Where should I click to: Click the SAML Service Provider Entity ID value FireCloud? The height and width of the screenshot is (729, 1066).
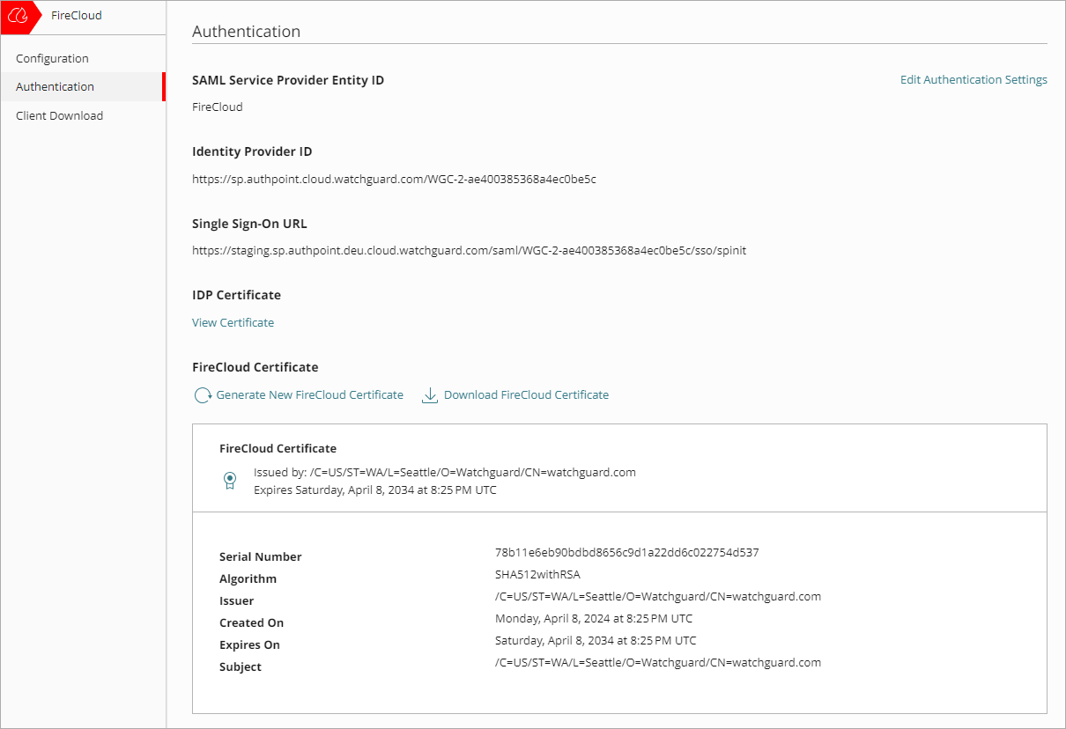[x=217, y=107]
